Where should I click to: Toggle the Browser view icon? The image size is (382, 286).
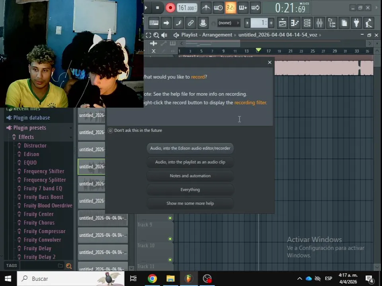(331, 23)
